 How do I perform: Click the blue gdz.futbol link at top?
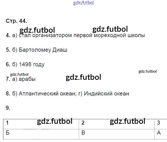coord(83,3)
